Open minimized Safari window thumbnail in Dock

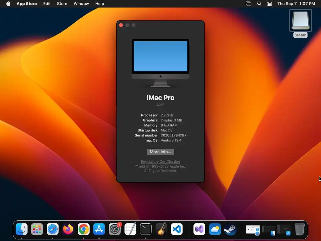click(x=253, y=230)
